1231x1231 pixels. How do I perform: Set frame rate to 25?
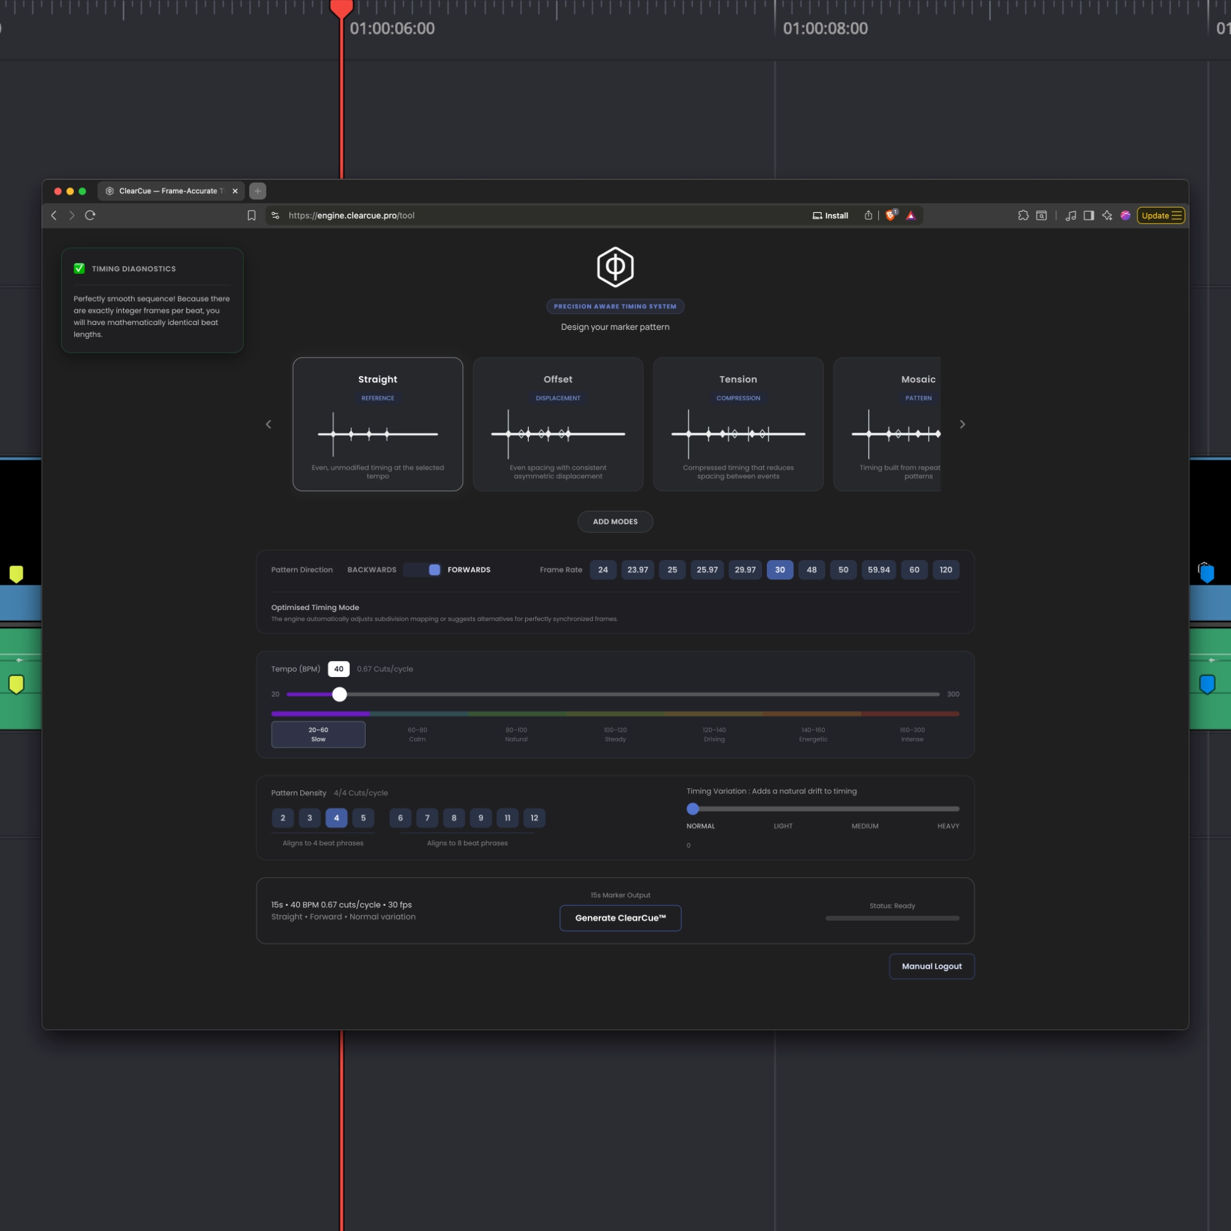(x=672, y=569)
